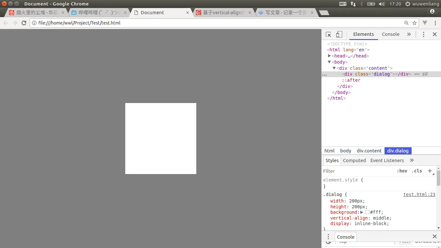Expand the background property triangle
This screenshot has height=248, width=441.
[362, 212]
